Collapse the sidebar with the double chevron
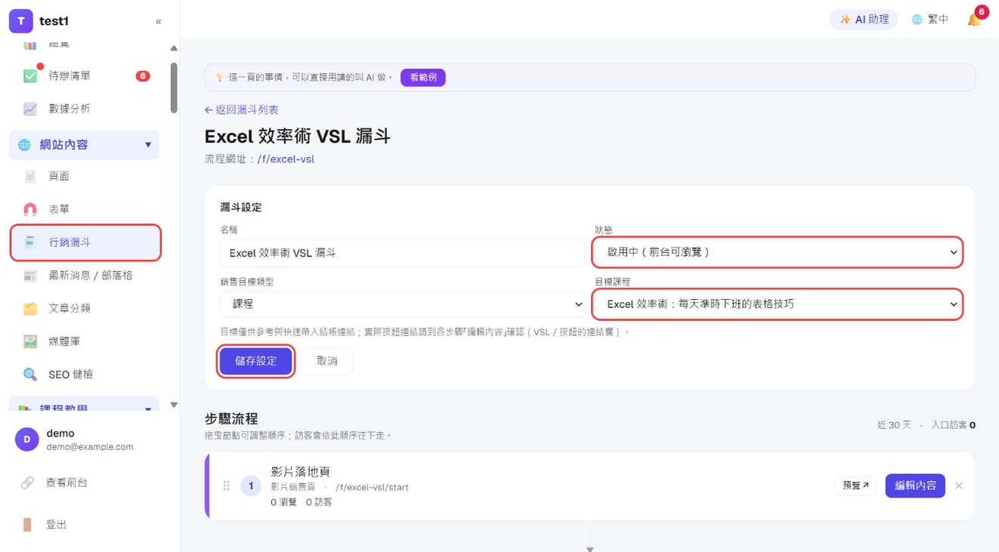 (x=158, y=21)
